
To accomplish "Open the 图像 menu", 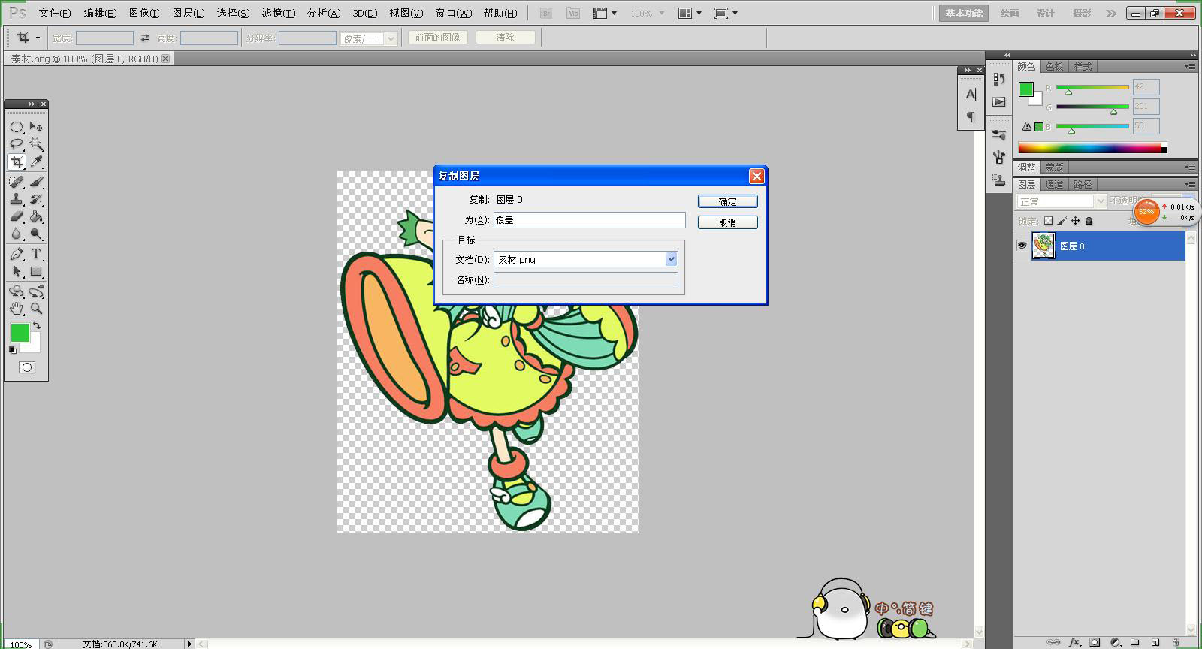I will click(144, 13).
